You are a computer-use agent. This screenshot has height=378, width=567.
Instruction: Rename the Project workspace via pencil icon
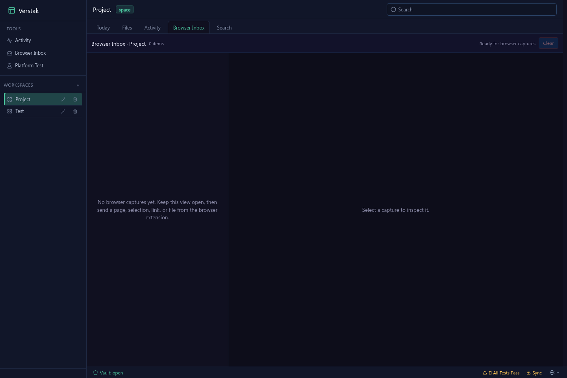[63, 100]
